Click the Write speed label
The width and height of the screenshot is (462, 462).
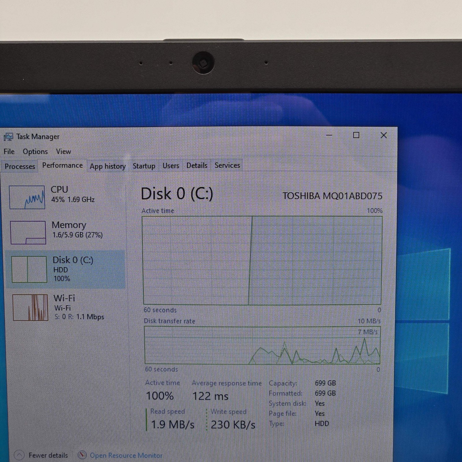(x=228, y=412)
